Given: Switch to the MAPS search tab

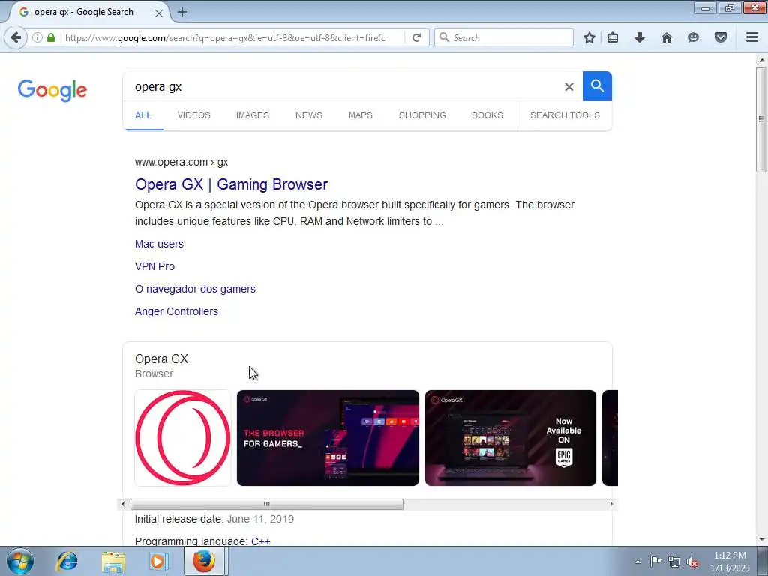Looking at the screenshot, I should [361, 115].
